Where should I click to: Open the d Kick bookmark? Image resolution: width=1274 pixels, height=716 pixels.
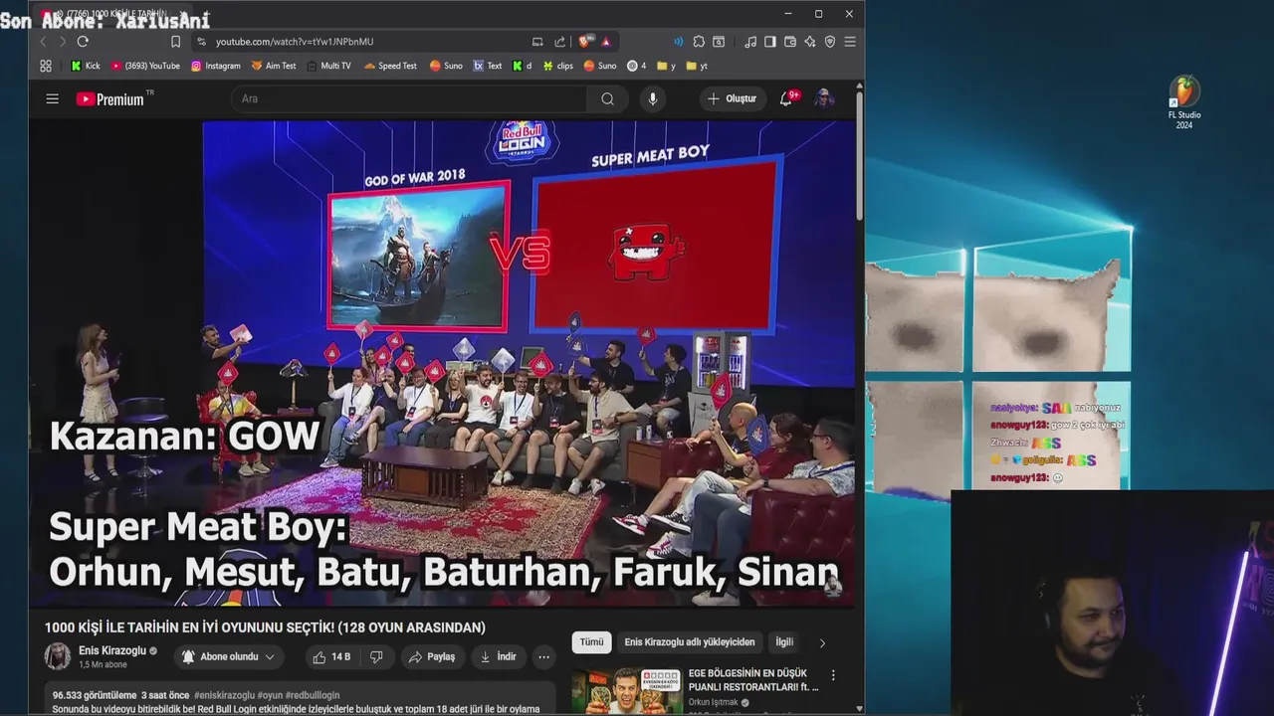523,66
